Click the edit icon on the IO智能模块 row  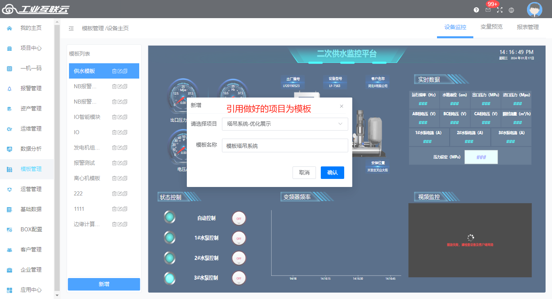[119, 117]
